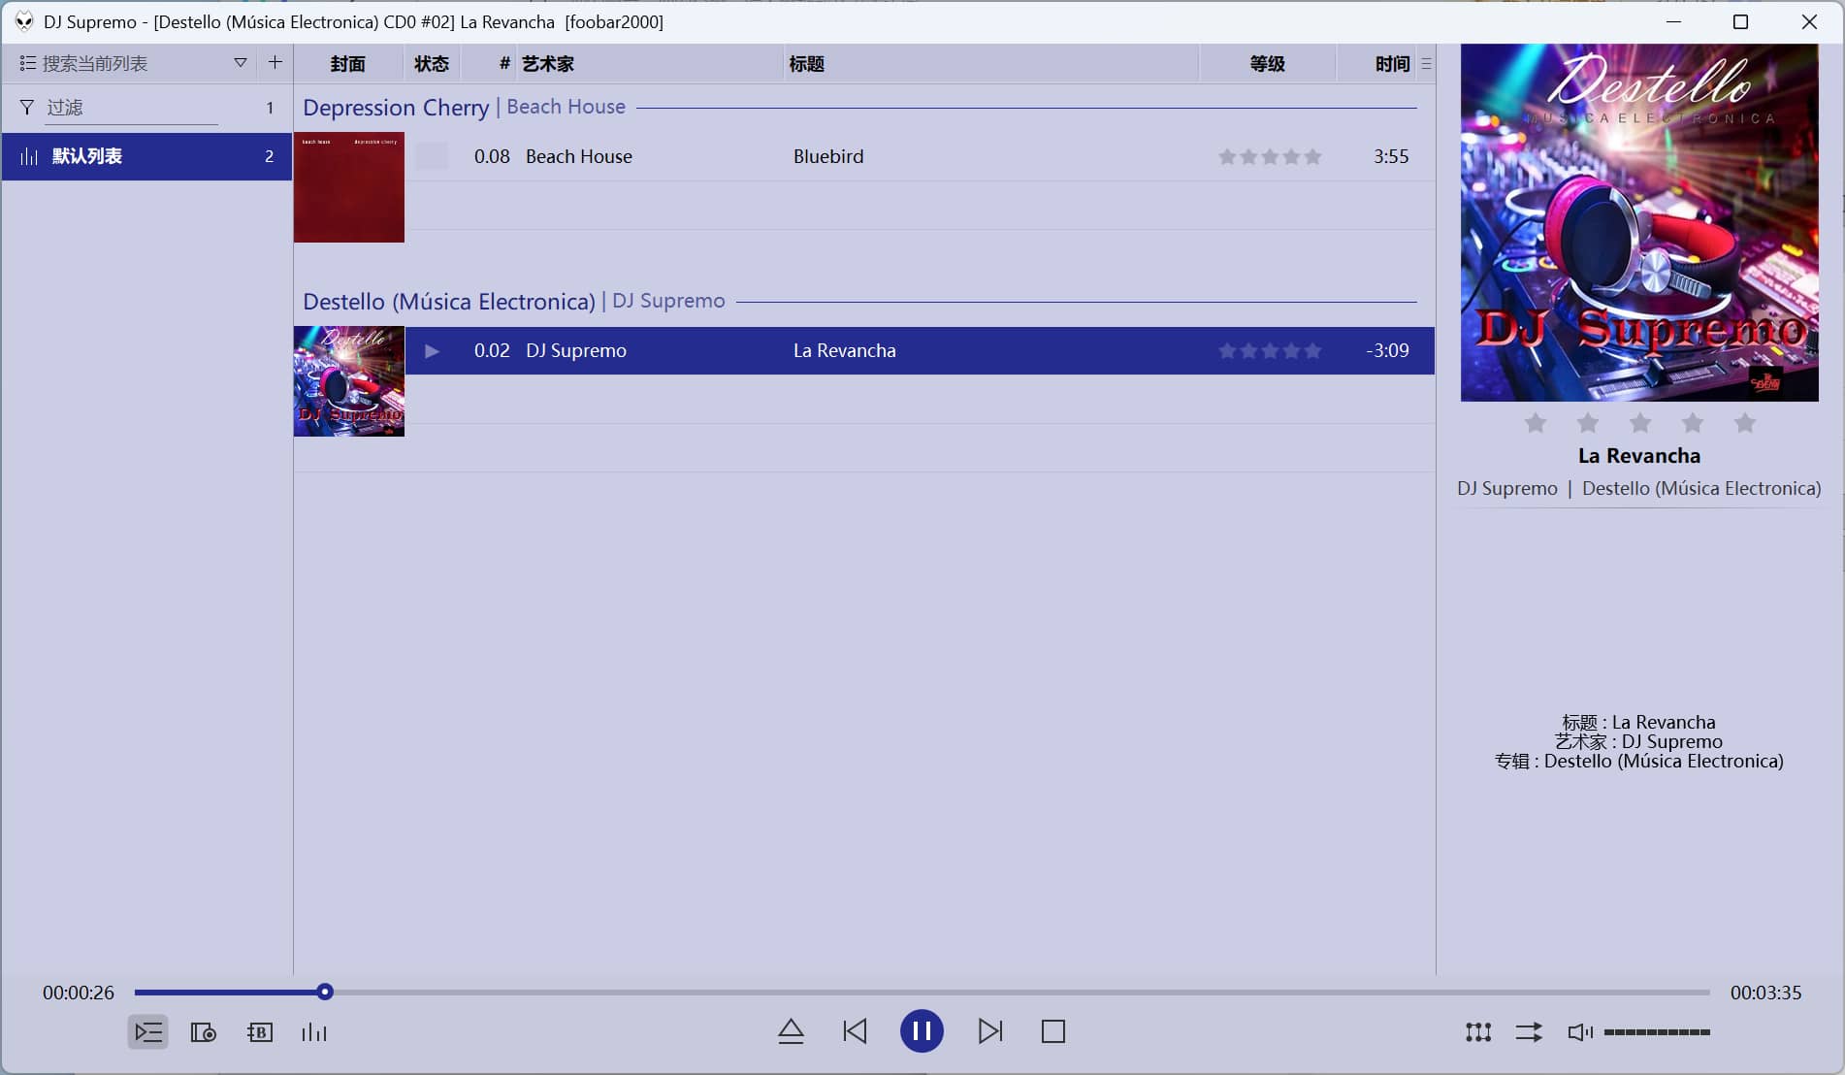The height and width of the screenshot is (1075, 1845).
Task: Click the playback order arrows icon
Action: (x=1529, y=1032)
